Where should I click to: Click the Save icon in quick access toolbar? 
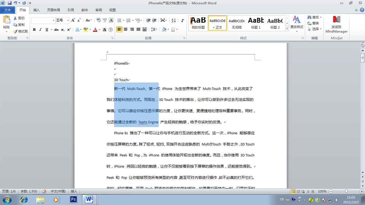[x=10, y=3]
